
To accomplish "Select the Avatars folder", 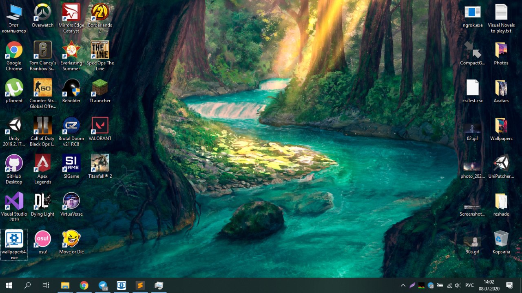I will click(x=501, y=90).
